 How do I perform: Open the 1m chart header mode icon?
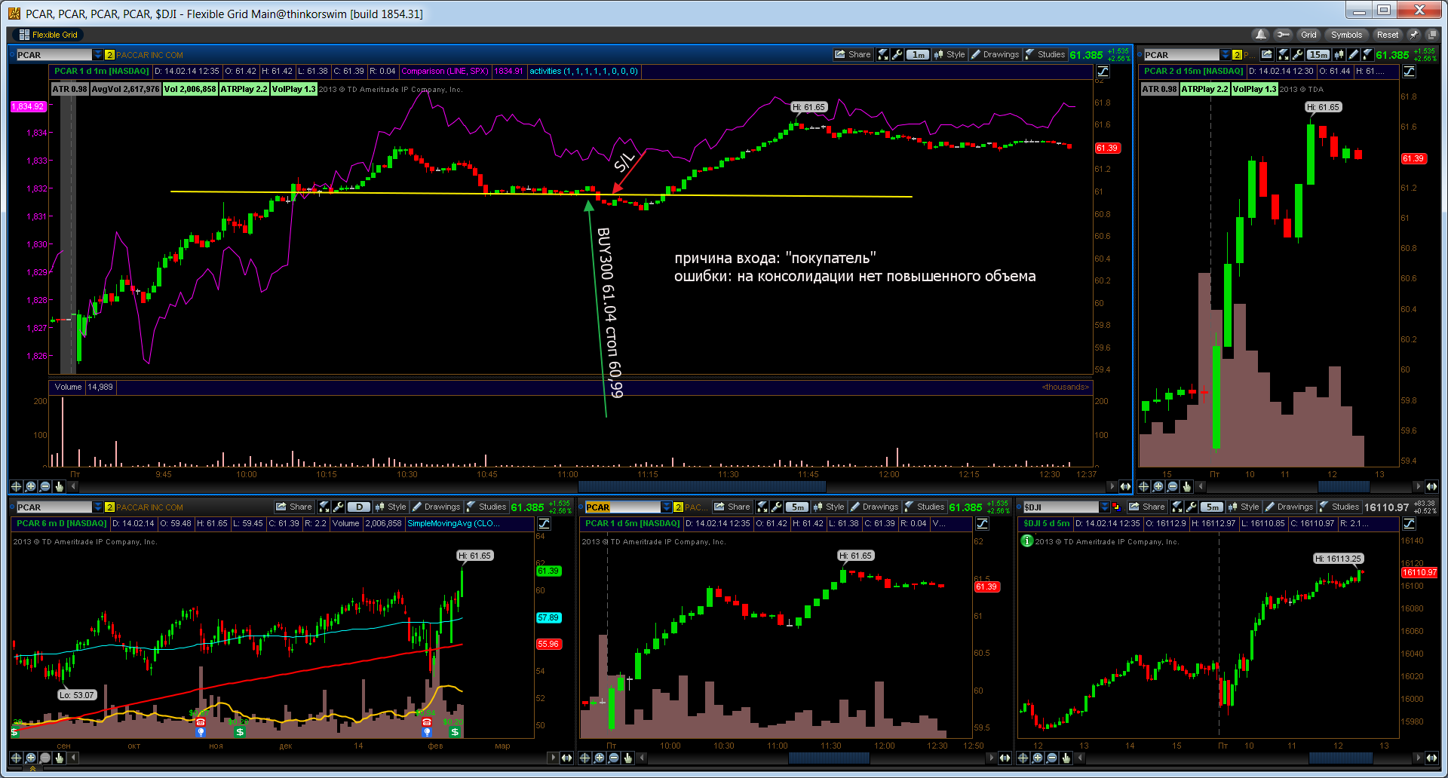1103,72
